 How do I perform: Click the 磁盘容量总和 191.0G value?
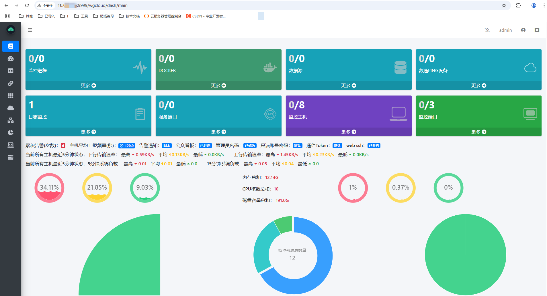pos(282,200)
